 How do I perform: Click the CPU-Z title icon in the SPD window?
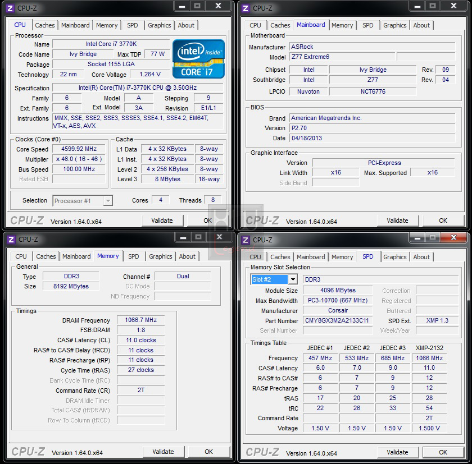[x=246, y=240]
